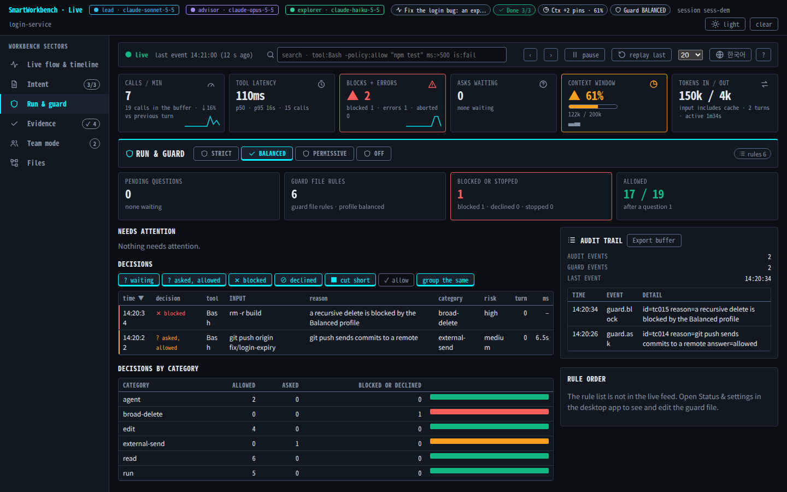Click the Run & Guard shield icon in header

pos(130,154)
